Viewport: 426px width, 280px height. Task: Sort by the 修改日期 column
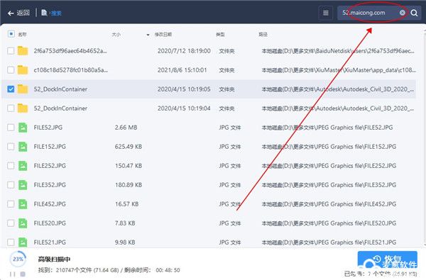(x=163, y=35)
